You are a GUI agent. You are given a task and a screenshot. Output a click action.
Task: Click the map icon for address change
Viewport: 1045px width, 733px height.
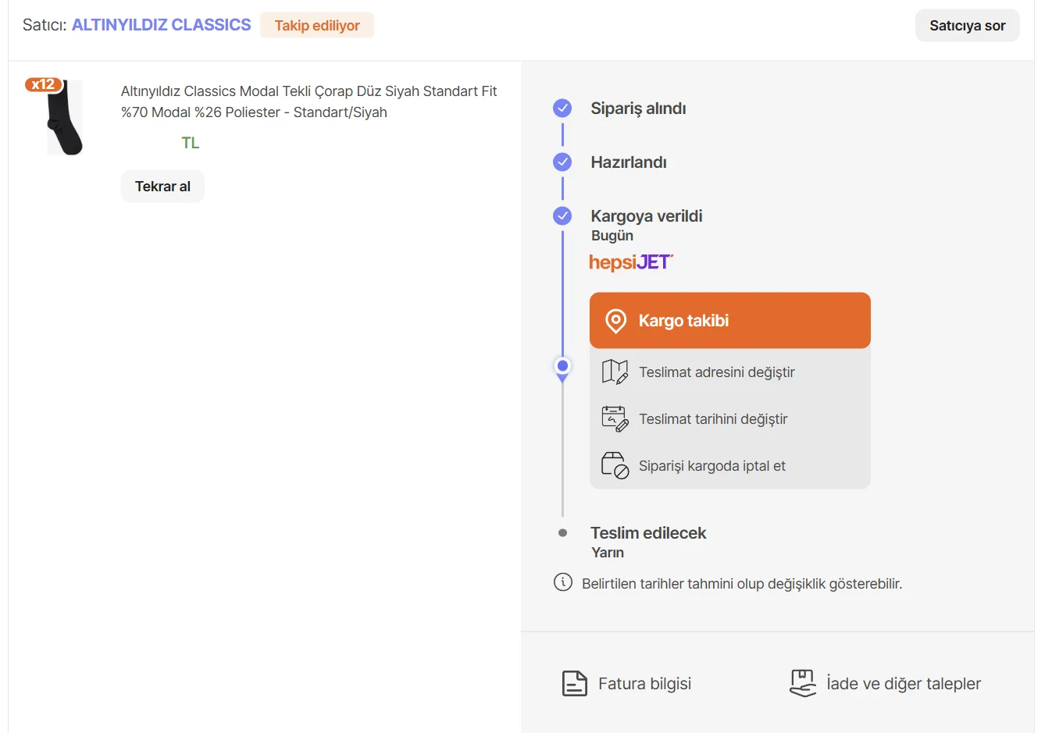click(615, 372)
